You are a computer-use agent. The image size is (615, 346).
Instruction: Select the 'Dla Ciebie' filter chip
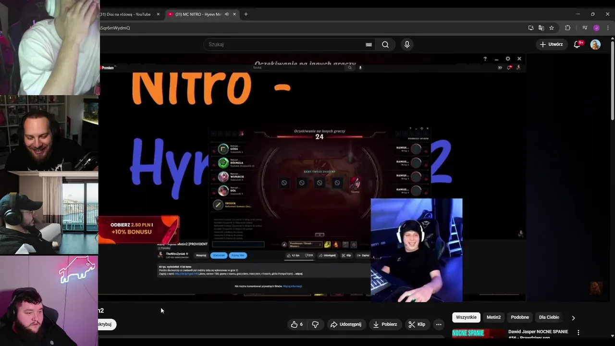(x=549, y=317)
